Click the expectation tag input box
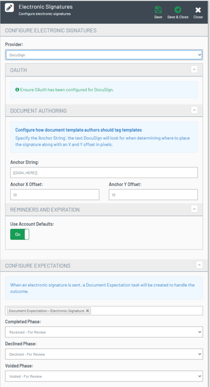210x387 pixels. (x=104, y=311)
